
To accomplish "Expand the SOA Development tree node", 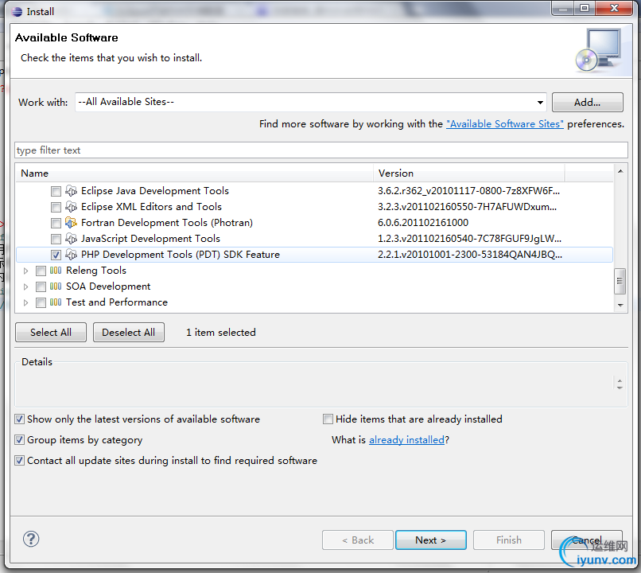I will pos(25,286).
